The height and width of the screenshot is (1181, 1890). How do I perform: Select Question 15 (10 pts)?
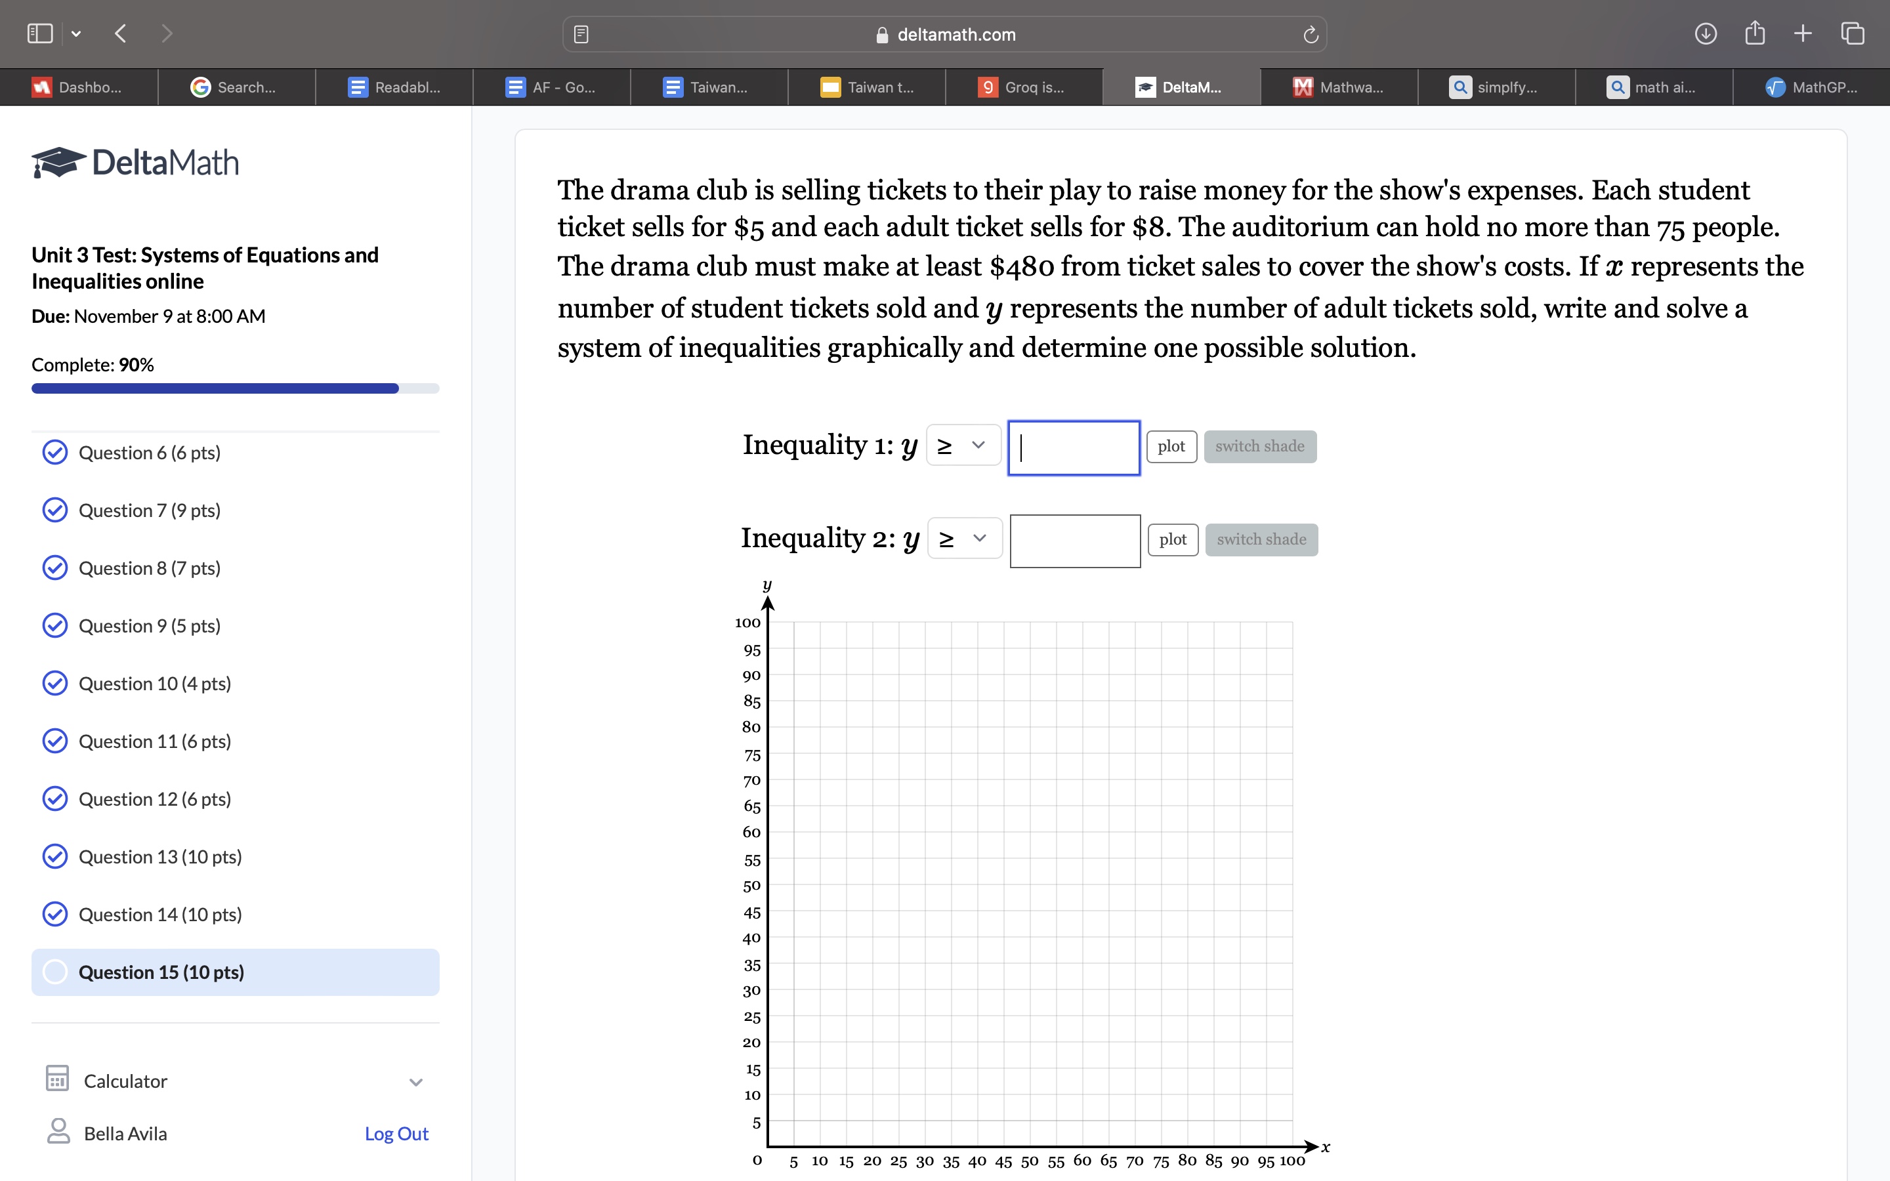point(235,972)
